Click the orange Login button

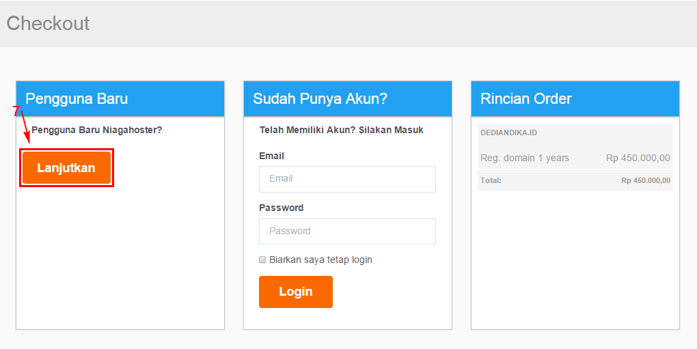click(295, 292)
